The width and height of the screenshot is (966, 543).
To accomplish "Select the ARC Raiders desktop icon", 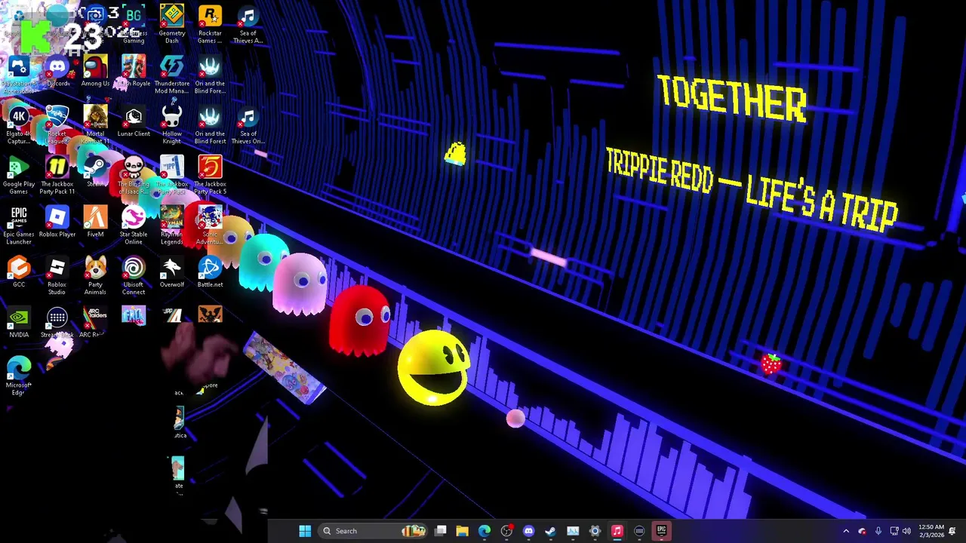I will click(x=95, y=323).
